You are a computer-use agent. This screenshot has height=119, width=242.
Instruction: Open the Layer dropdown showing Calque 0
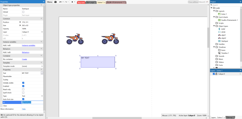click(x=32, y=32)
